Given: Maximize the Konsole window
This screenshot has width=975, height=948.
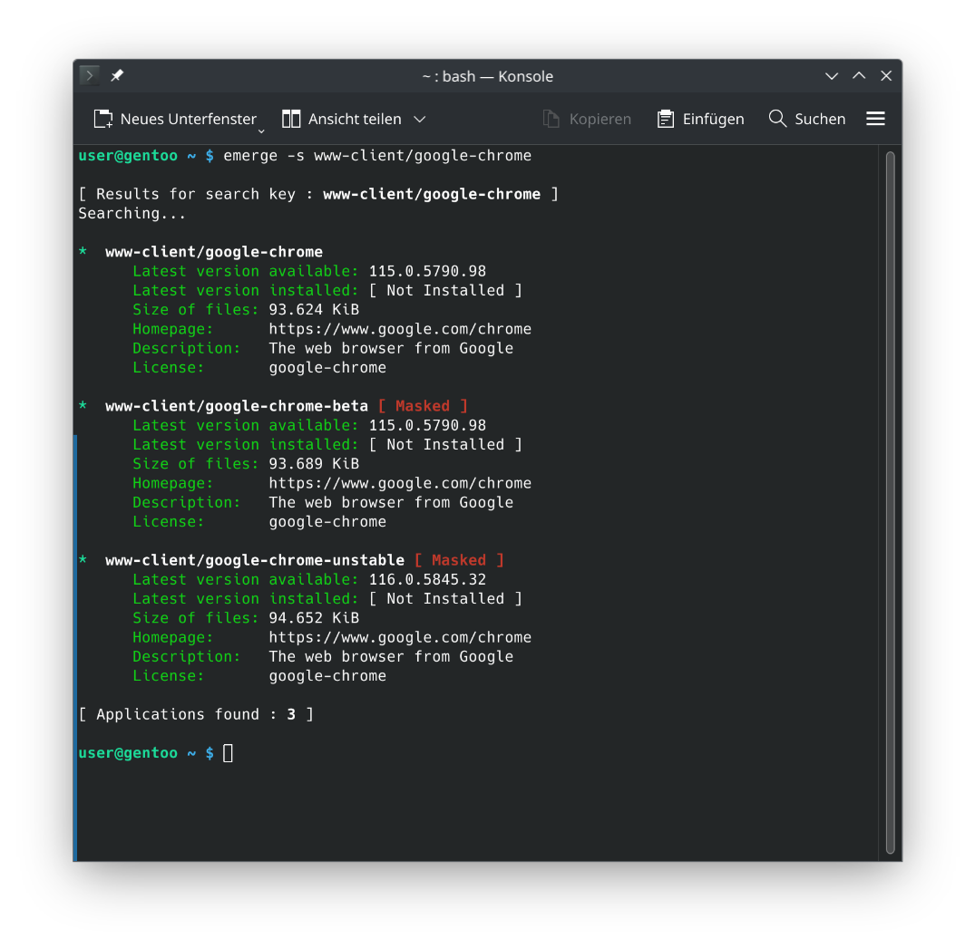Looking at the screenshot, I should [859, 76].
